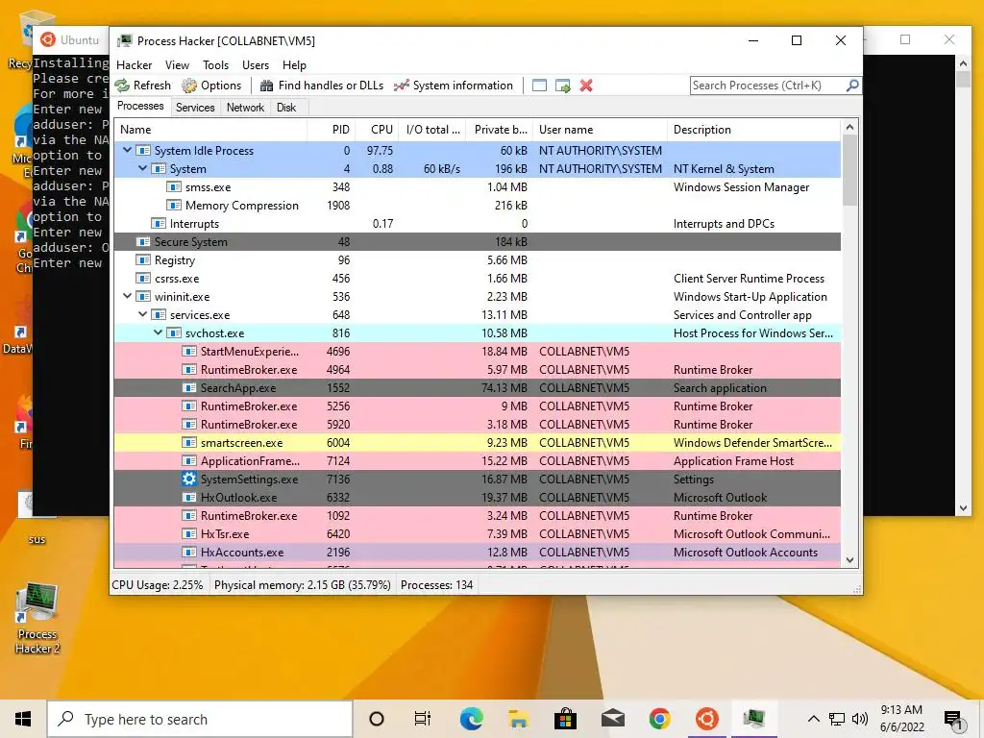Click the Ubuntu taskbar icon
Viewport: 984px width, 738px height.
pos(706,719)
